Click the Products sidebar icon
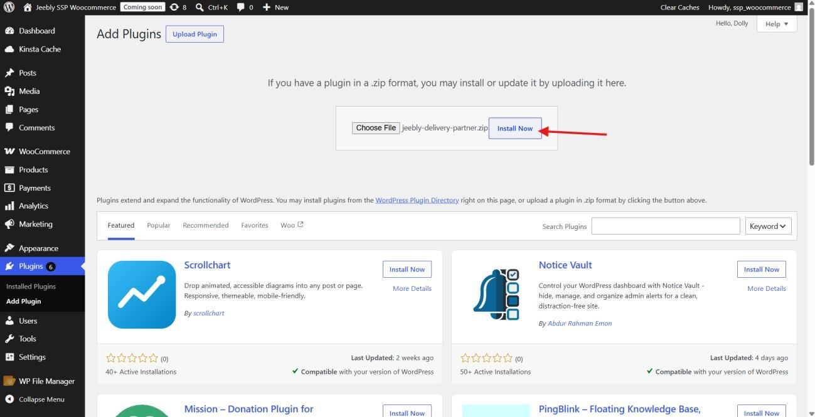This screenshot has height=417, width=815. 9,169
